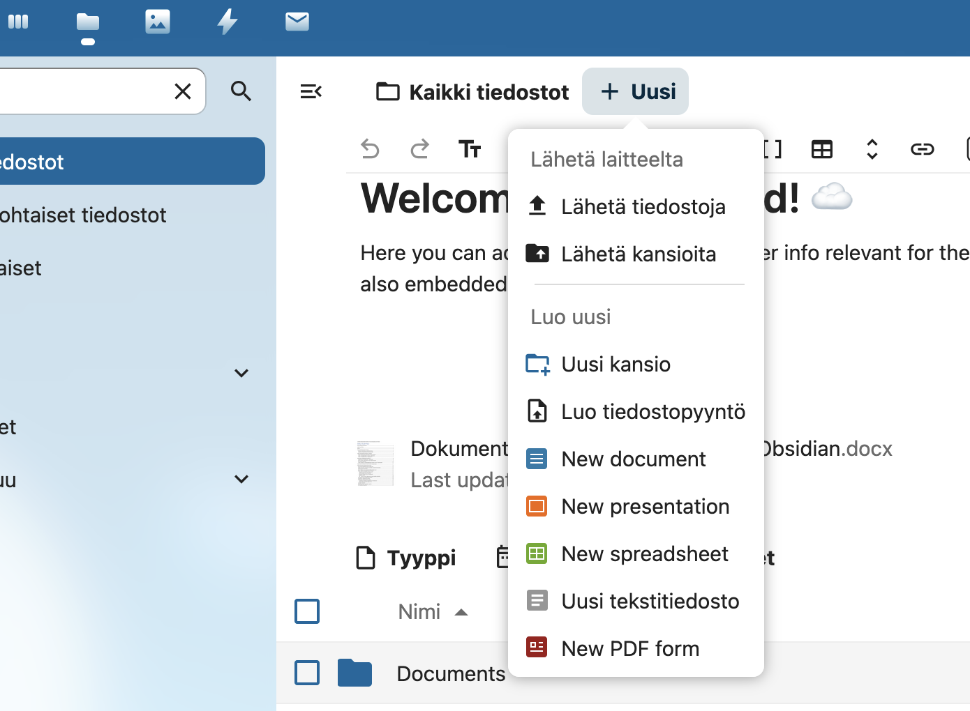
Task: Click the new folder plus icon
Action: pos(537,365)
